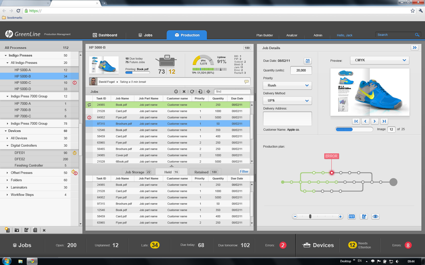This screenshot has height=265, width=425.
Task: Click the Delivery Address text box
Action: tap(287, 119)
